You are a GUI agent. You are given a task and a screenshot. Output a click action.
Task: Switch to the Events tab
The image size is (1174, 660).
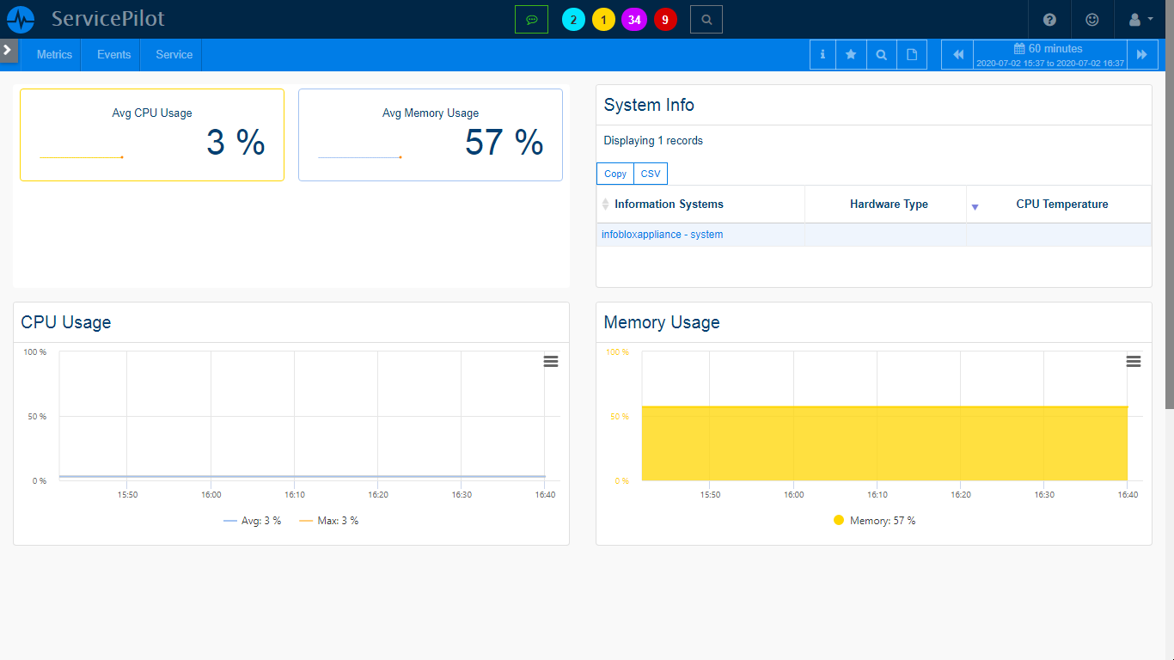tap(113, 54)
